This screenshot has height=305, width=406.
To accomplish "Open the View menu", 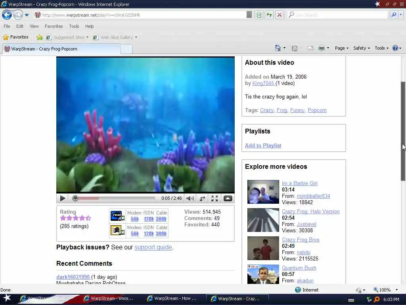I will [x=34, y=26].
